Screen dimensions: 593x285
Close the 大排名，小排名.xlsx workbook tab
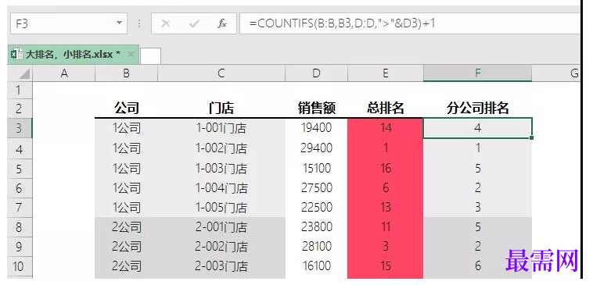click(131, 55)
